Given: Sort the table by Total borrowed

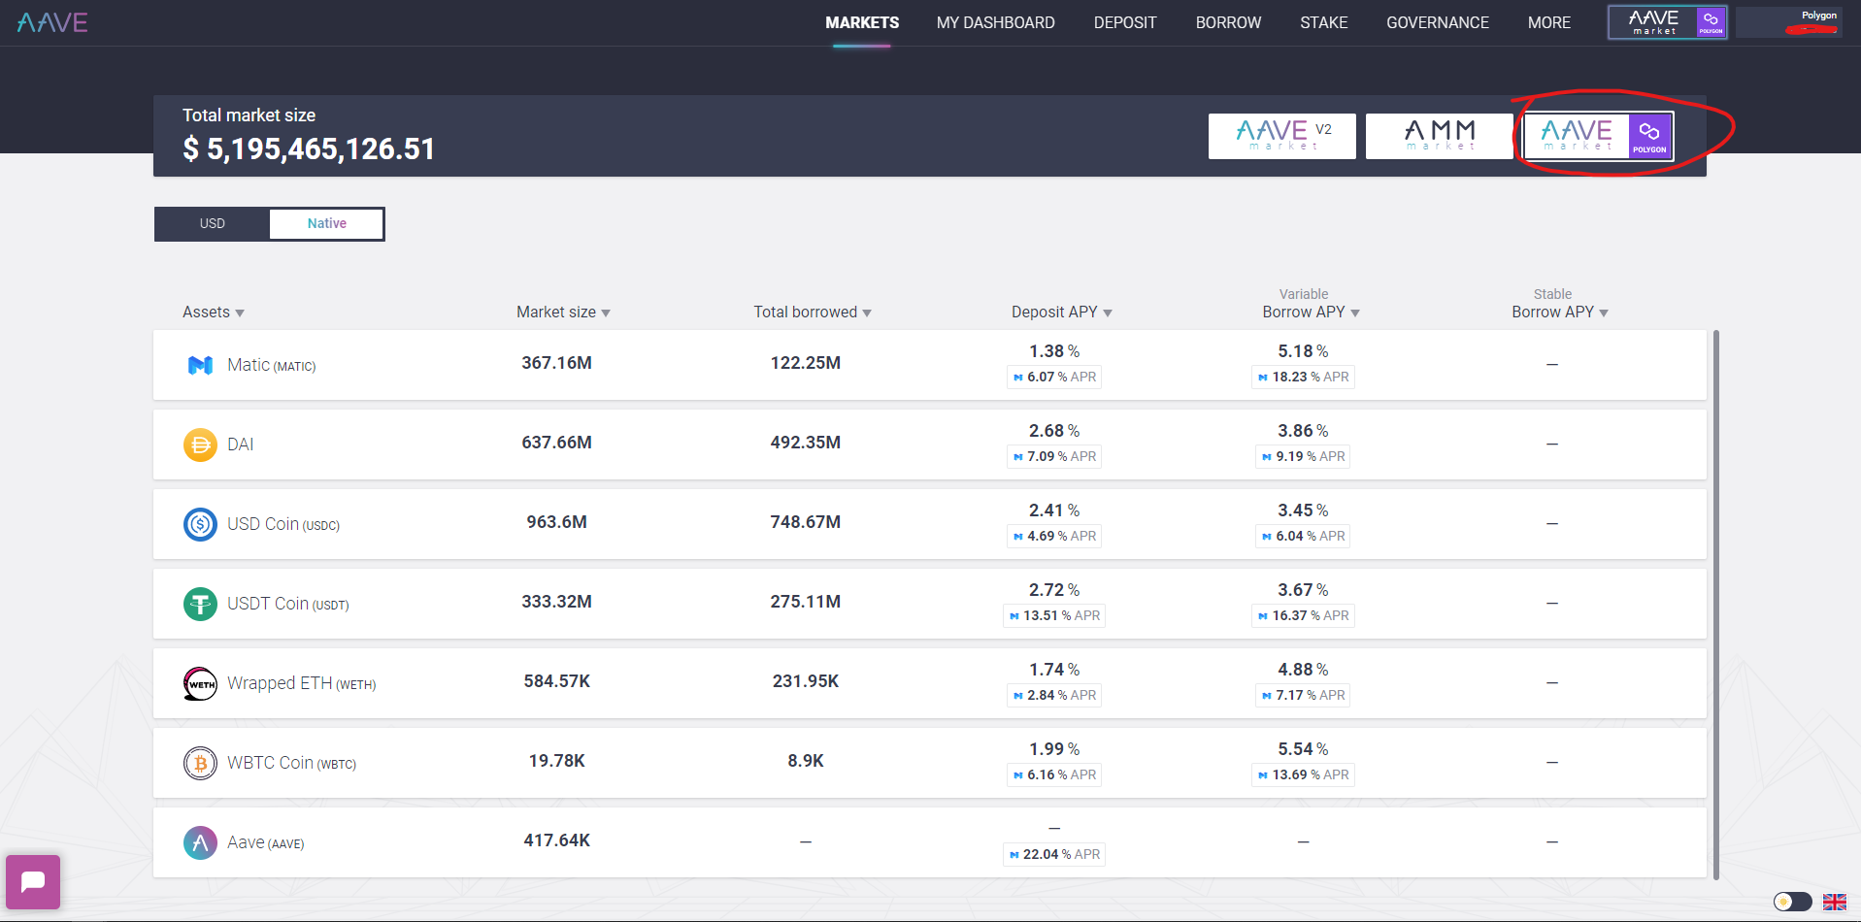Looking at the screenshot, I should pos(813,313).
